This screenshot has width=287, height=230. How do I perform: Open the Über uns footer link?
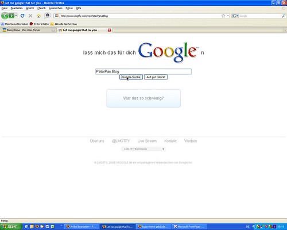tap(97, 141)
